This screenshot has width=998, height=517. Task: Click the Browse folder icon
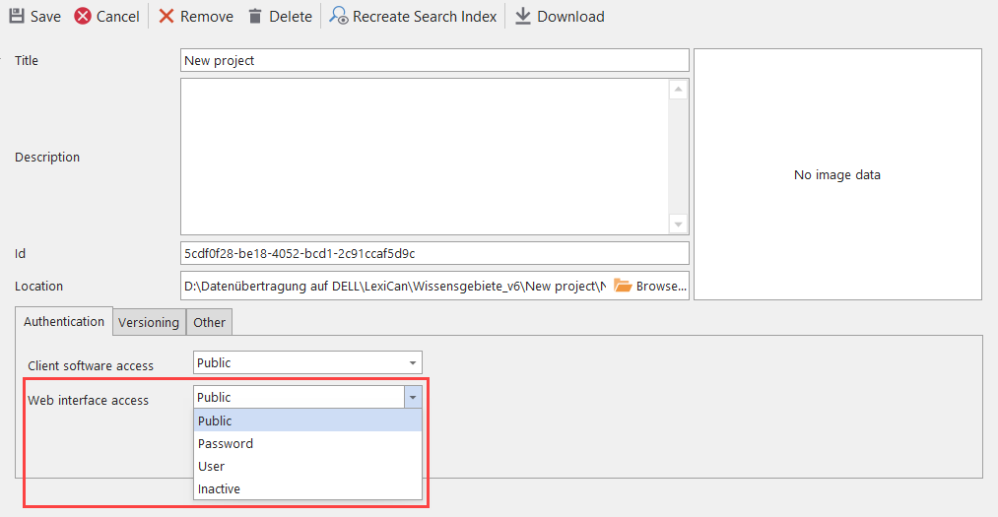[622, 286]
